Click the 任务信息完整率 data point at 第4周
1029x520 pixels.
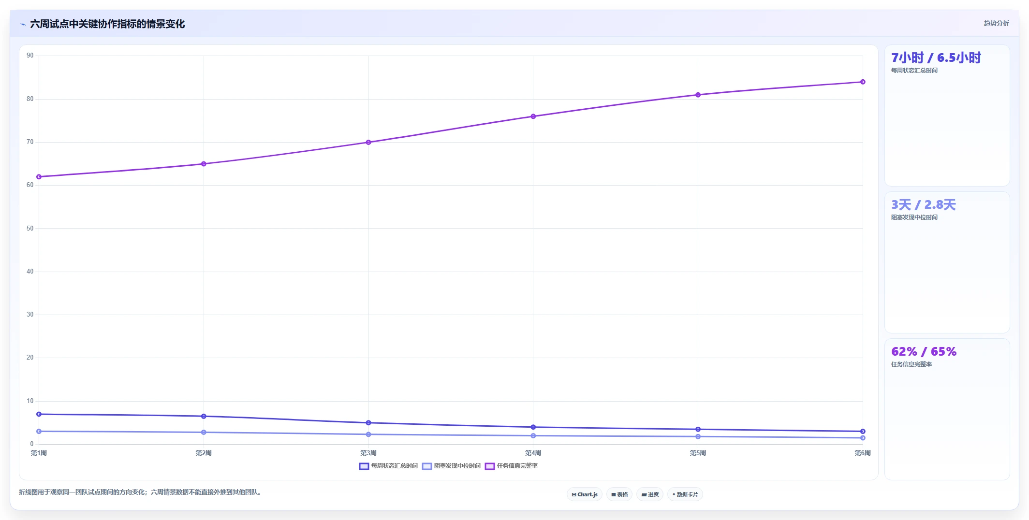(533, 116)
